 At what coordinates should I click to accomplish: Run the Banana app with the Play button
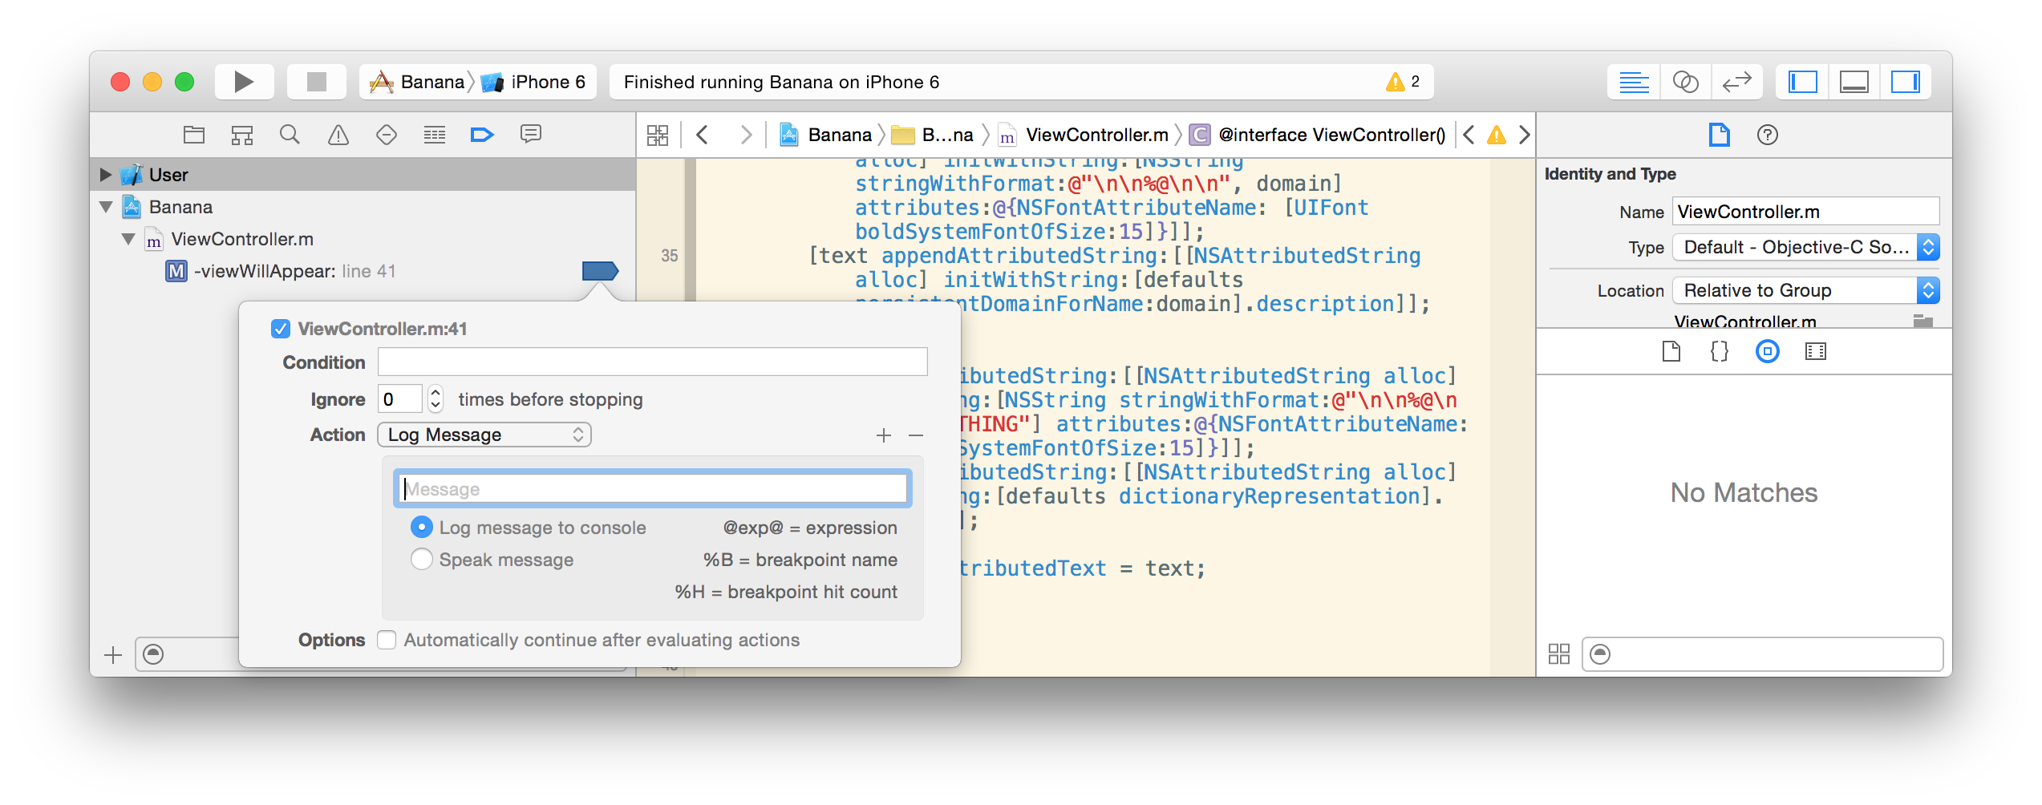tap(244, 82)
